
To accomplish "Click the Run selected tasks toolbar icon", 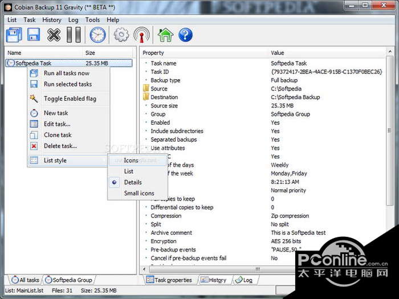I will 33,35.
